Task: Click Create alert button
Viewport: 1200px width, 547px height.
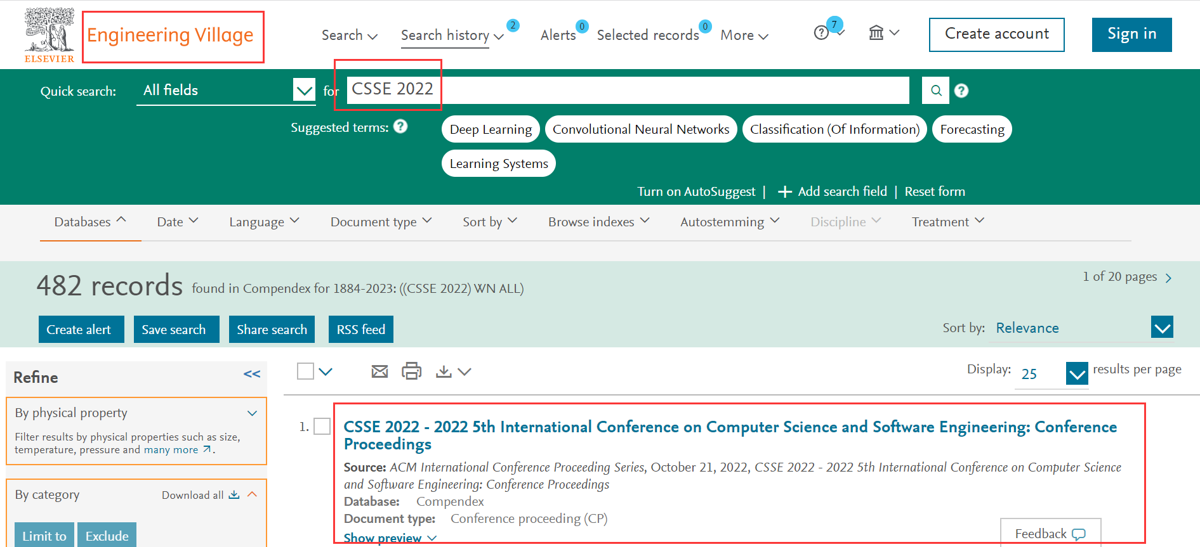Action: point(81,330)
